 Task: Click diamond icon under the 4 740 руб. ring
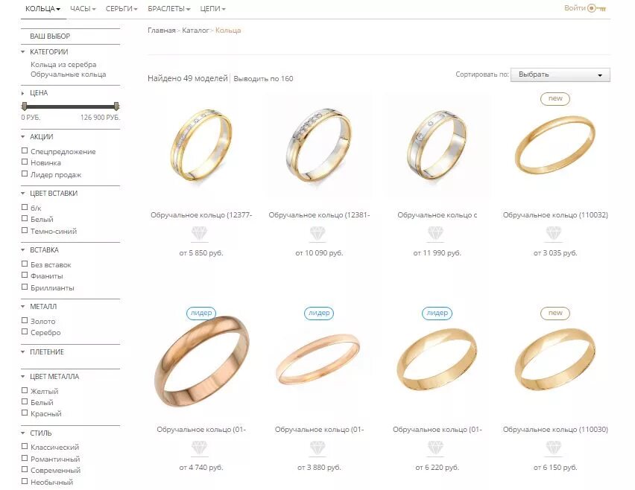click(199, 448)
